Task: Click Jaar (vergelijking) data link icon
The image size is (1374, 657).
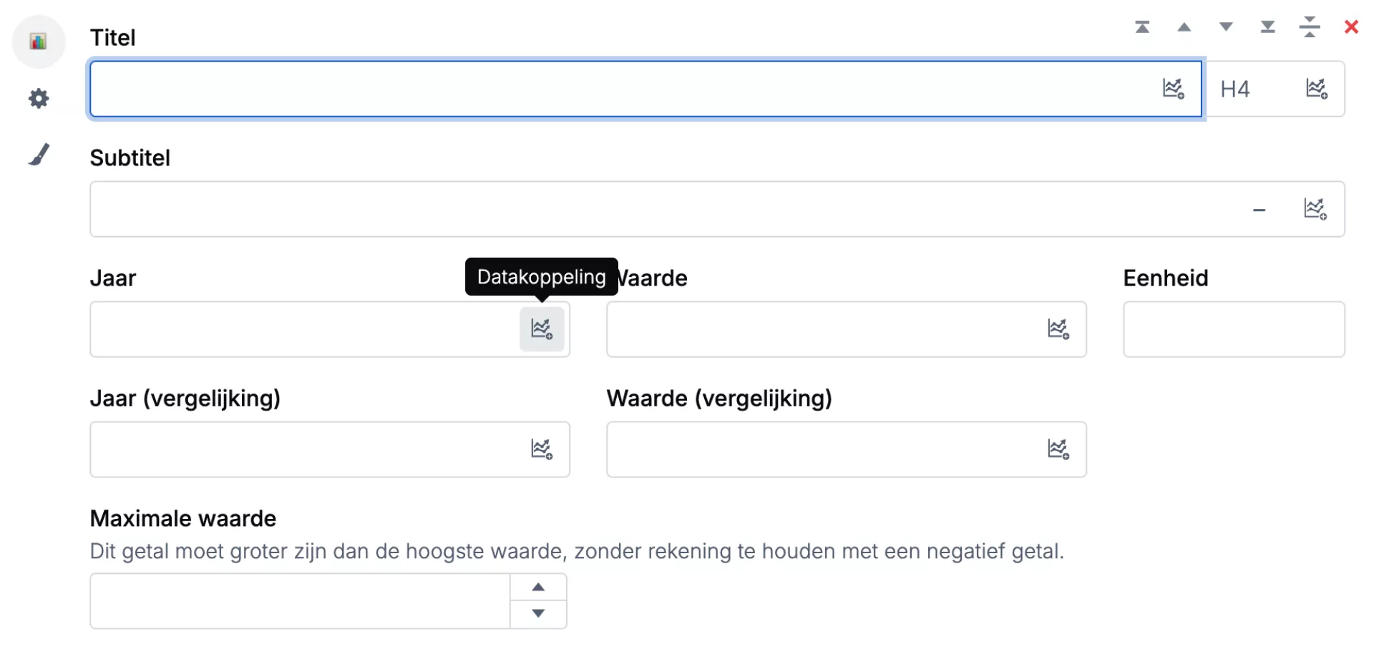Action: (x=542, y=449)
